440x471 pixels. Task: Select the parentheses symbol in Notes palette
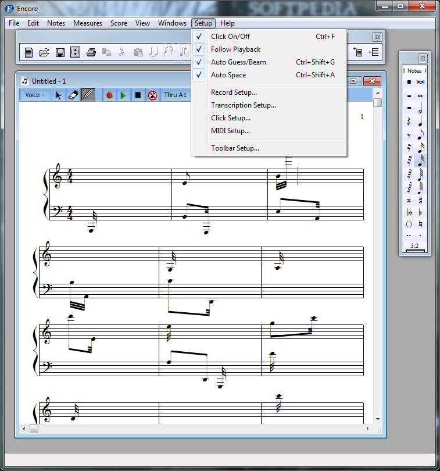[x=409, y=224]
